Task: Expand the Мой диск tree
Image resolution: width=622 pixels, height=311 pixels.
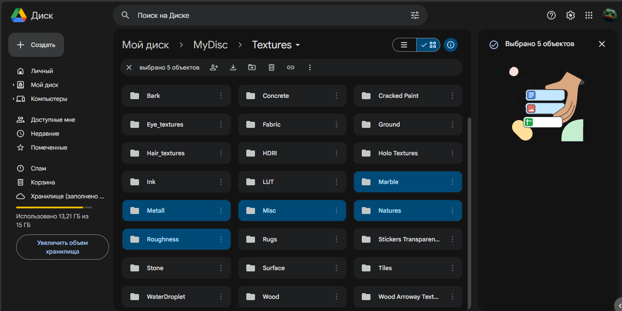Action: pos(13,85)
